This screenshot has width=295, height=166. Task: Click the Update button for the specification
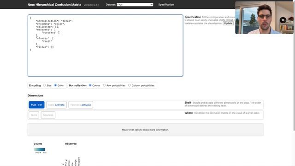[x=228, y=24]
